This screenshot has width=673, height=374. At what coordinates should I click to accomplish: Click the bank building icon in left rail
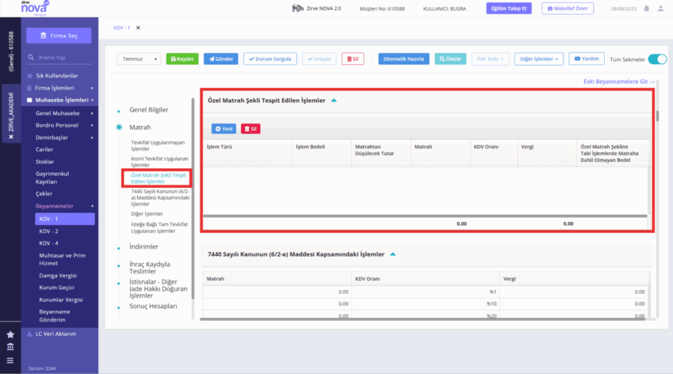click(x=11, y=347)
